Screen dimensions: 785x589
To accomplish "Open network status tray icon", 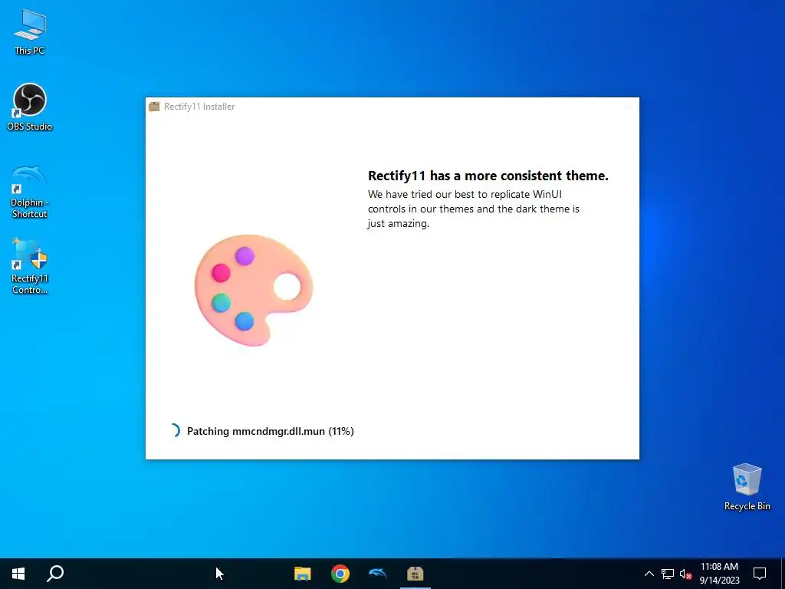I will click(668, 574).
